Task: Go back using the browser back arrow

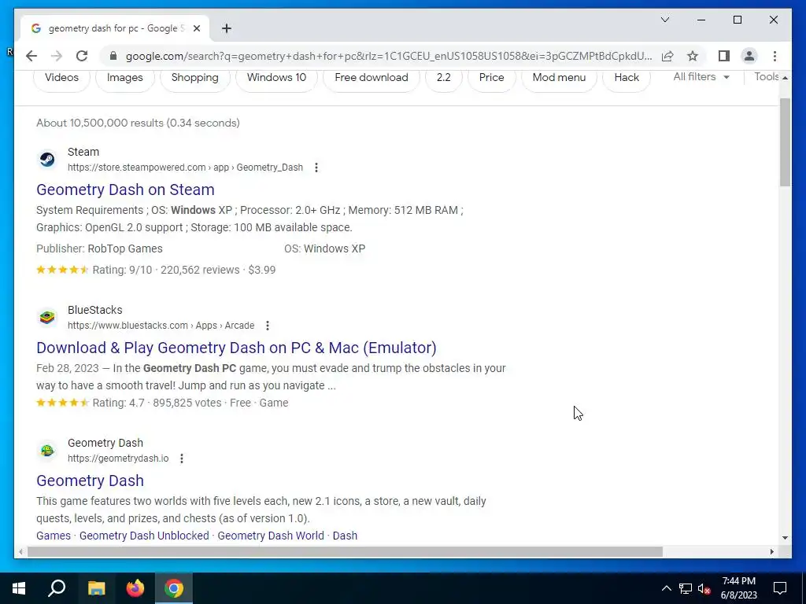Action: pos(31,56)
